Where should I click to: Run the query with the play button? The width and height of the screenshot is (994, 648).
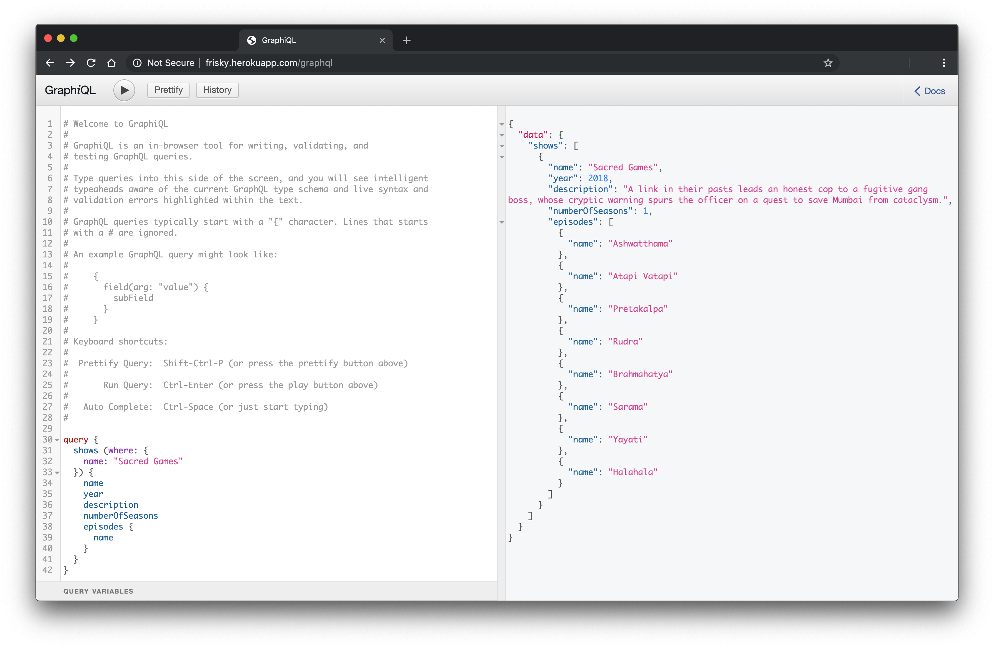124,90
